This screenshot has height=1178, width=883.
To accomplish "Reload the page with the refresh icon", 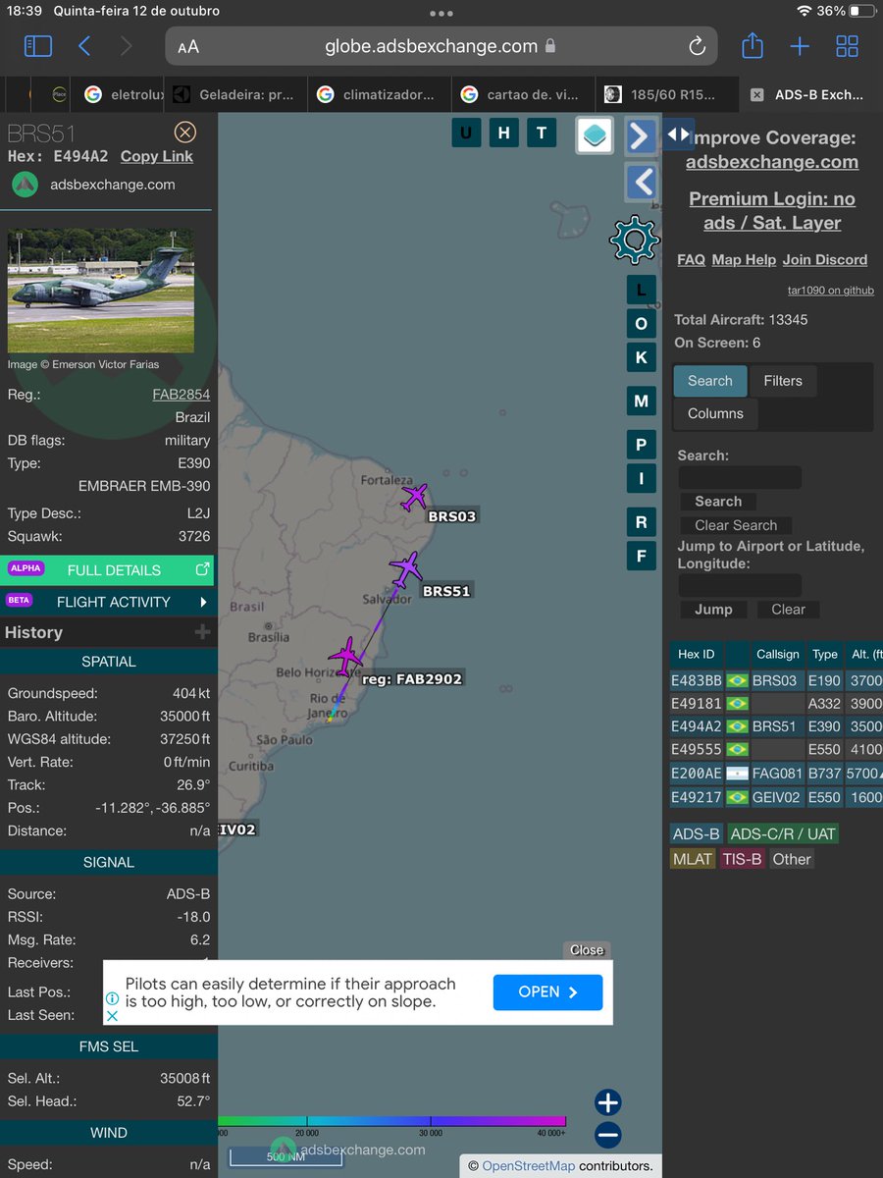I will point(697,46).
